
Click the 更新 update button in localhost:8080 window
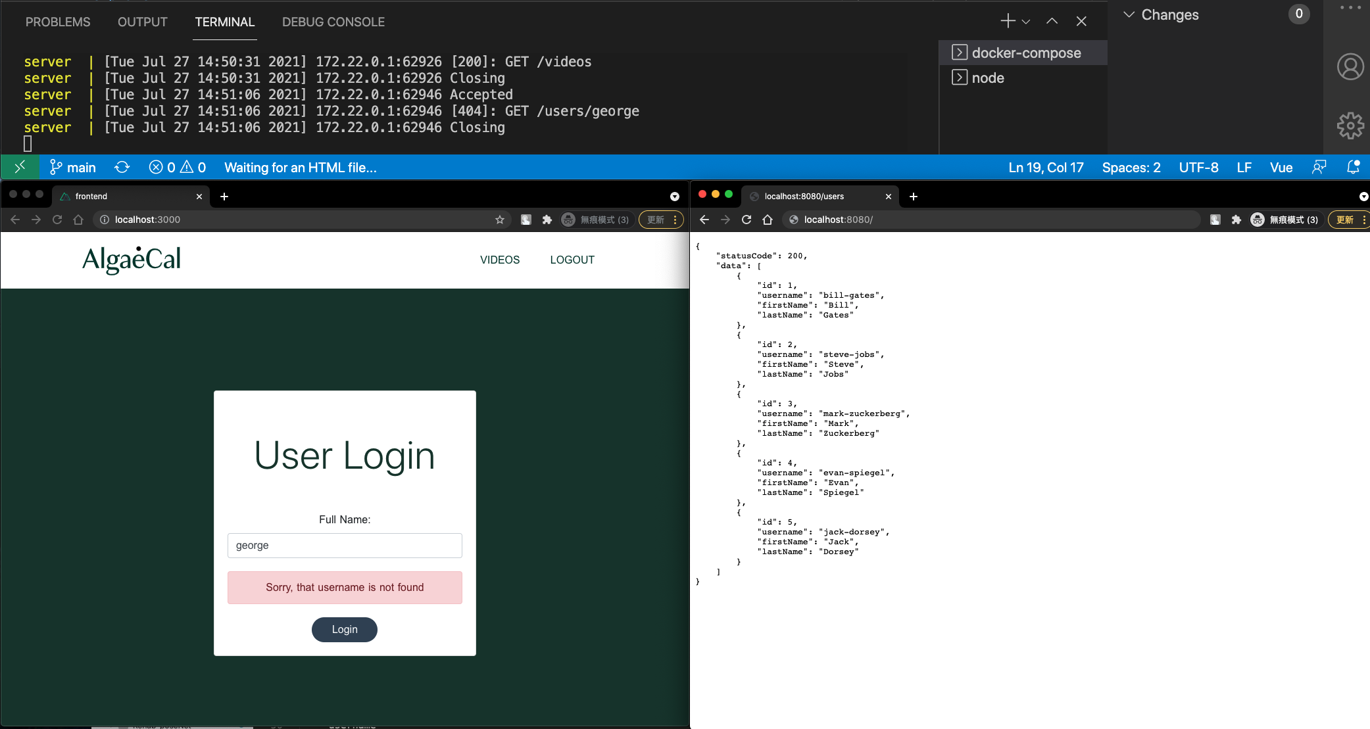pos(1349,220)
